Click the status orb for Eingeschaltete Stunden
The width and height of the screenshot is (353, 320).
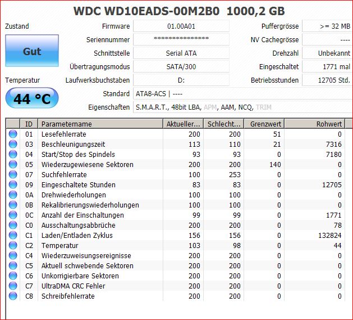(13, 184)
